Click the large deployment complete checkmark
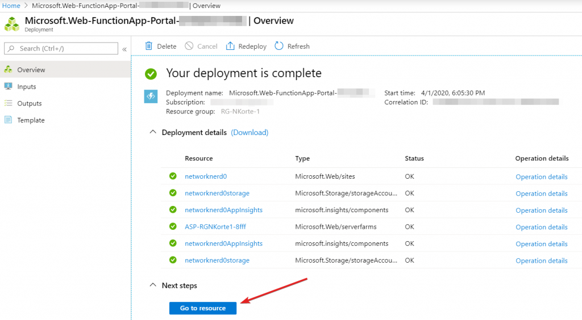This screenshot has height=320, width=582. [x=151, y=74]
